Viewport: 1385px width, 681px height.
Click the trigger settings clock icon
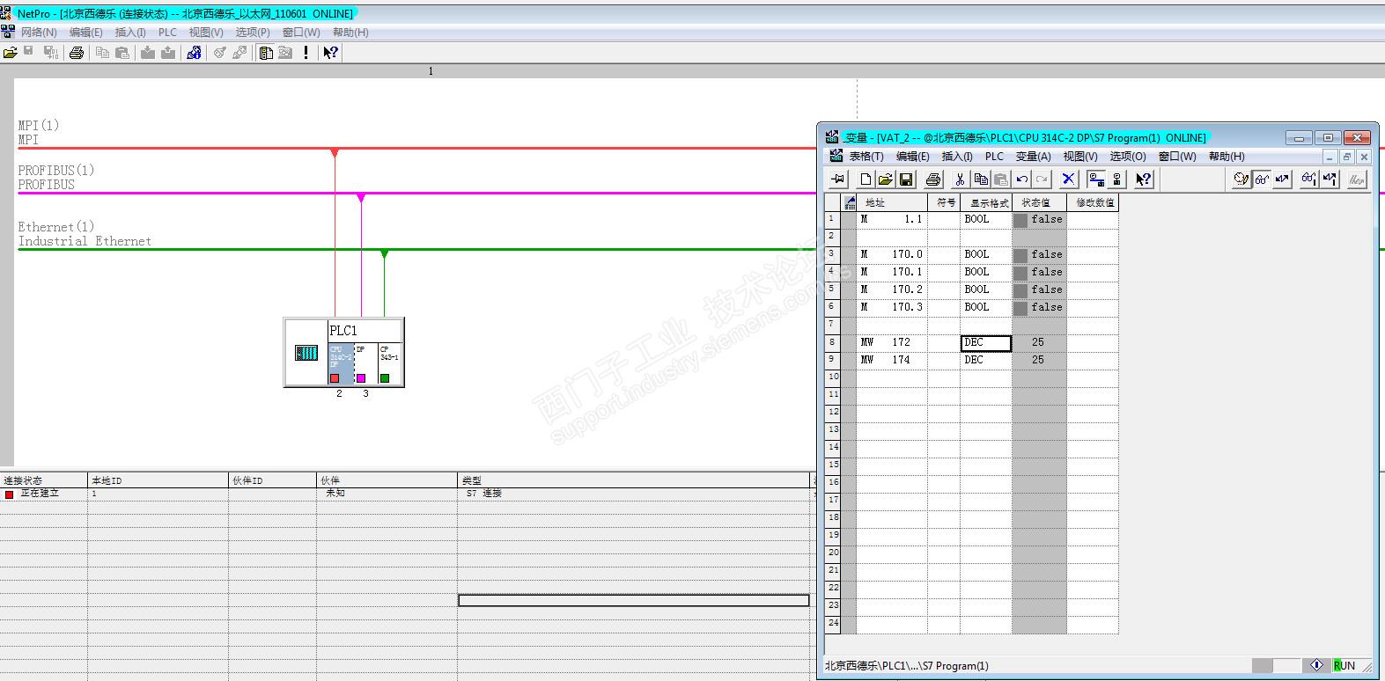1241,179
